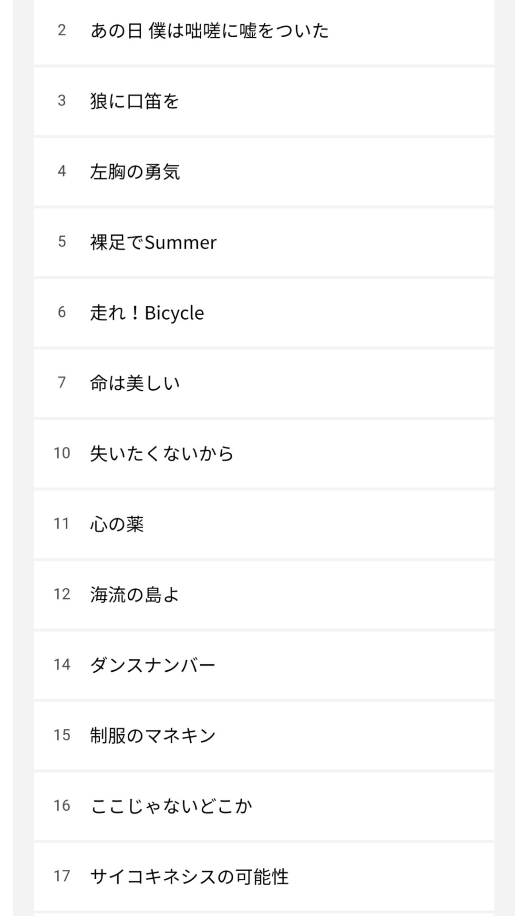Select the 海流の島よ track
This screenshot has width=515, height=916.
coord(134,595)
